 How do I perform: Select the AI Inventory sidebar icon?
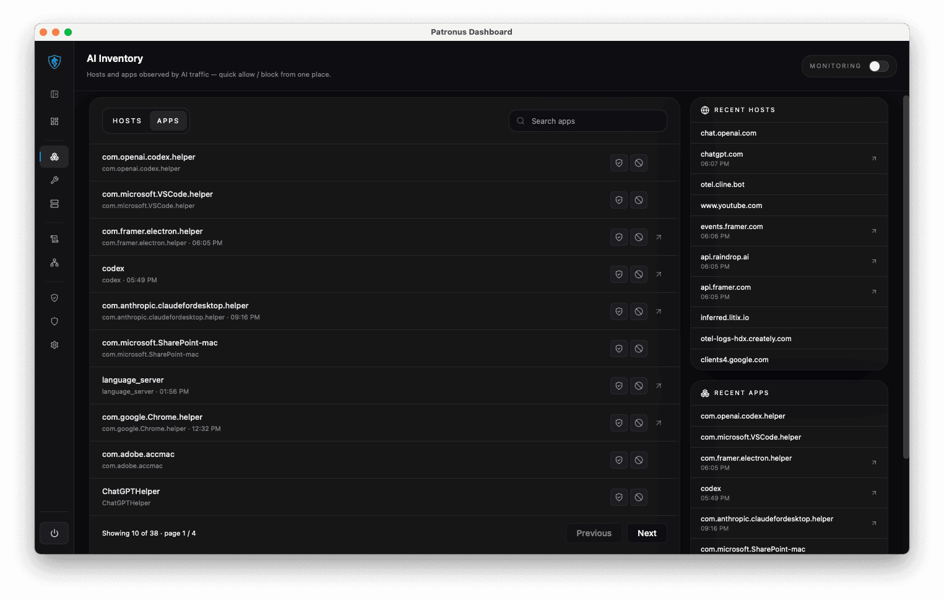pos(54,157)
